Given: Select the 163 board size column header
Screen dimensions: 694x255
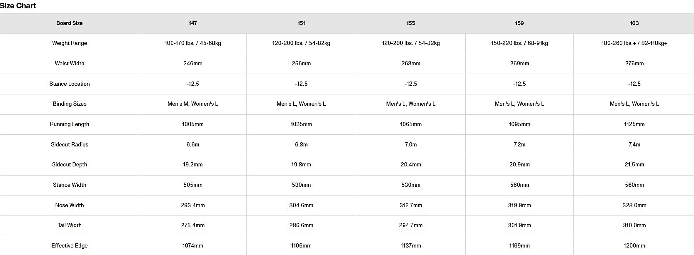Looking at the screenshot, I should pyautogui.click(x=634, y=23).
